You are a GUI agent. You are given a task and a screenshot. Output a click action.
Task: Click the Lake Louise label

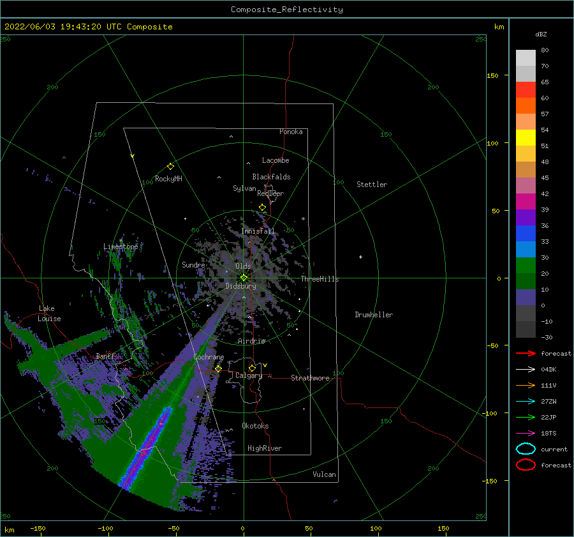click(x=49, y=314)
